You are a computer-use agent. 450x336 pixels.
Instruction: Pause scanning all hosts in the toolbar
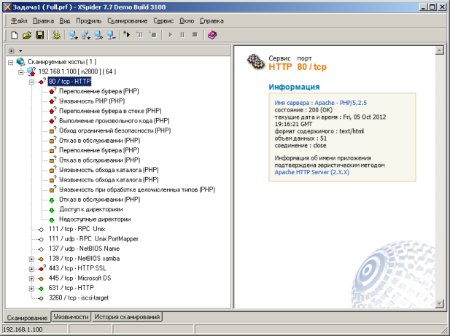click(139, 35)
